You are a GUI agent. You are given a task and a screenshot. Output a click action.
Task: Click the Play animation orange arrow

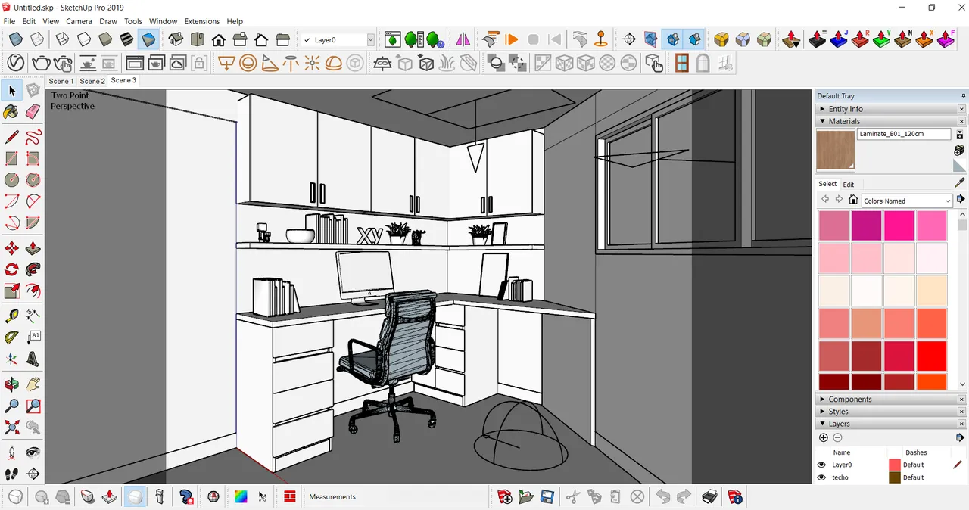(x=512, y=39)
